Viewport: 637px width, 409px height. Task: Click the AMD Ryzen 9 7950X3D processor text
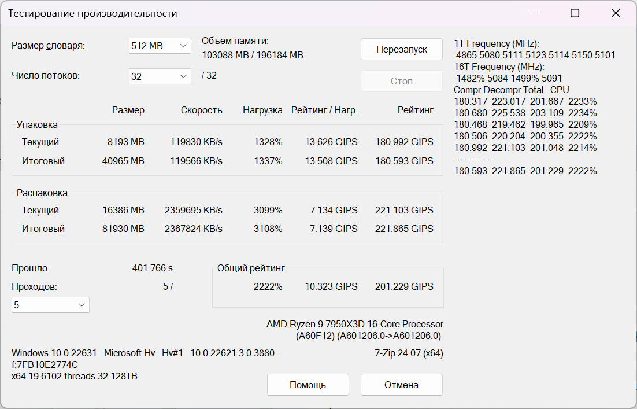[354, 325]
